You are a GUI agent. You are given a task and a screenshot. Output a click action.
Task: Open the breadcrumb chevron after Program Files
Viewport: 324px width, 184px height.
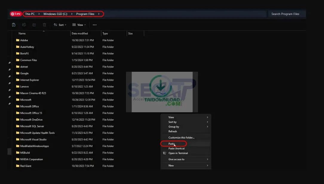[x=99, y=14]
